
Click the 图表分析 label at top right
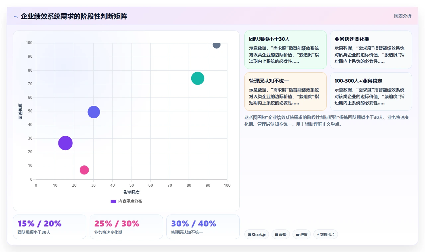[x=402, y=16]
